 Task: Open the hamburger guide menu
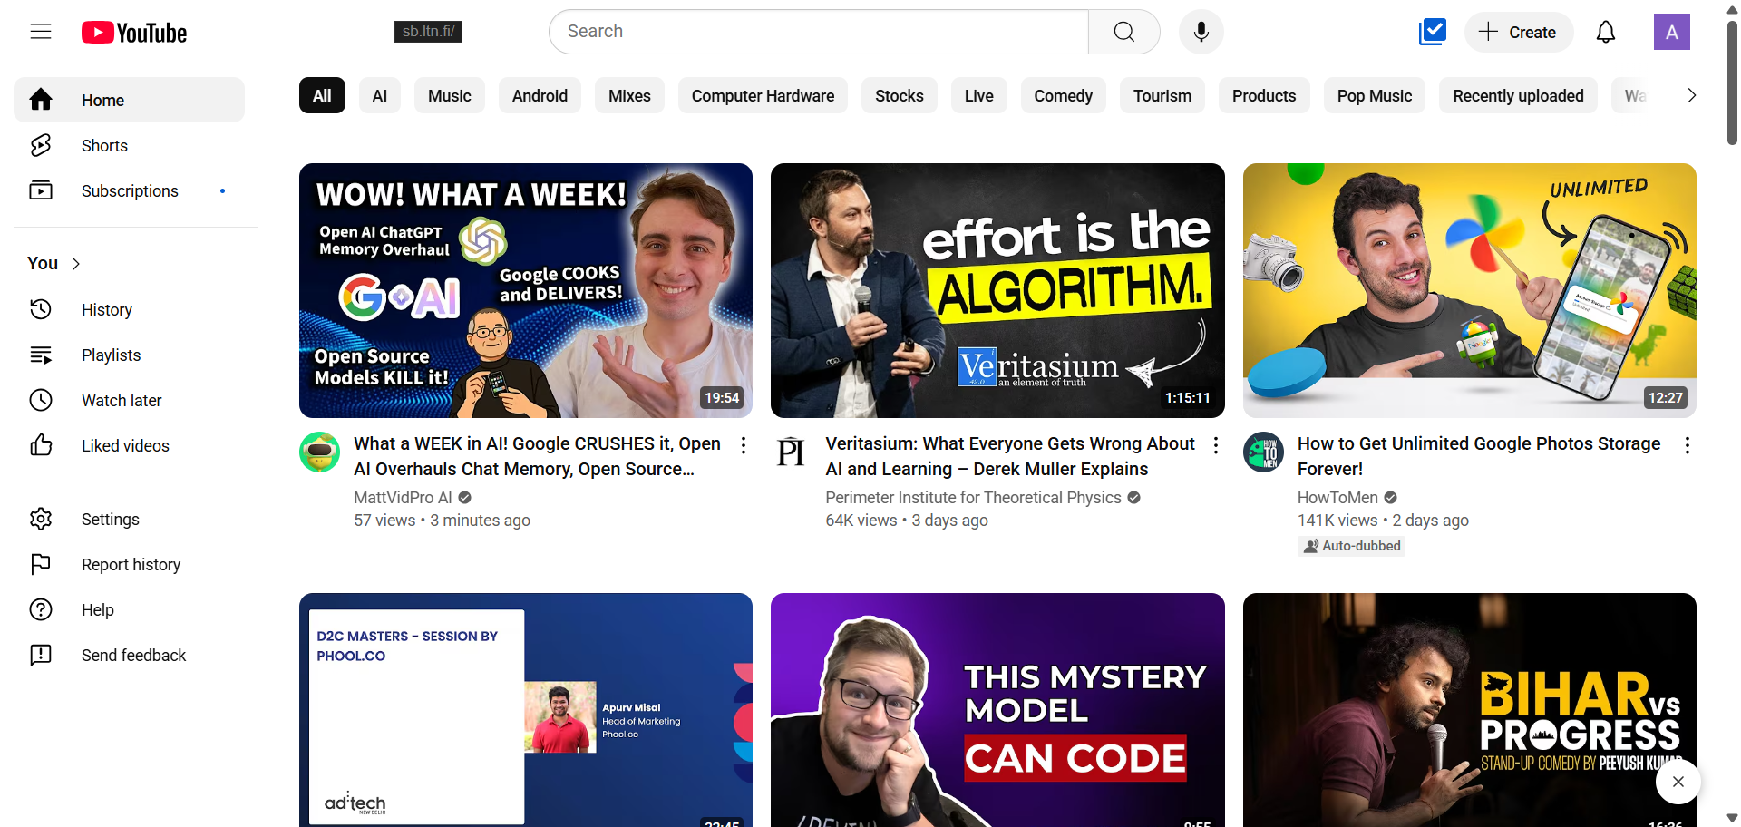coord(41,32)
